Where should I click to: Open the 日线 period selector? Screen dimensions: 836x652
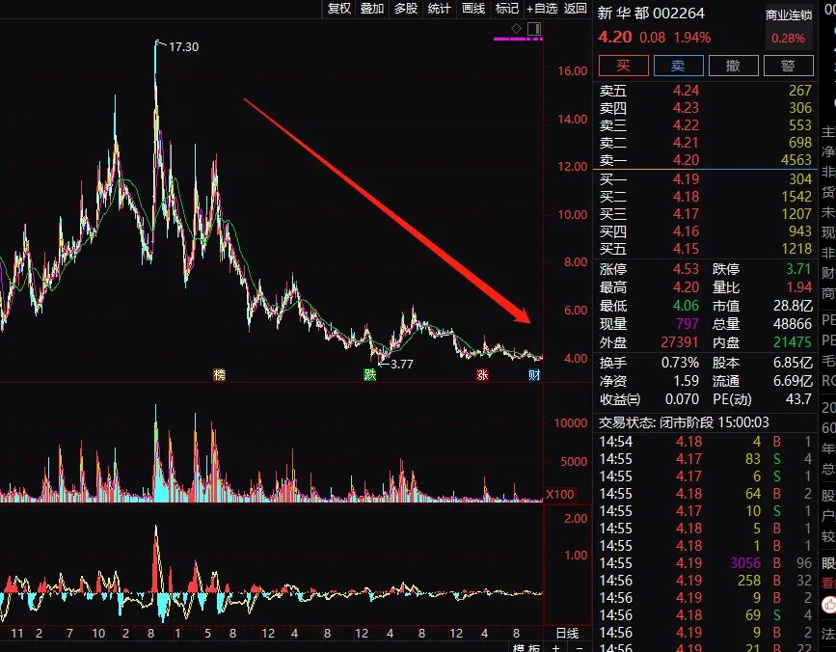[x=567, y=634]
